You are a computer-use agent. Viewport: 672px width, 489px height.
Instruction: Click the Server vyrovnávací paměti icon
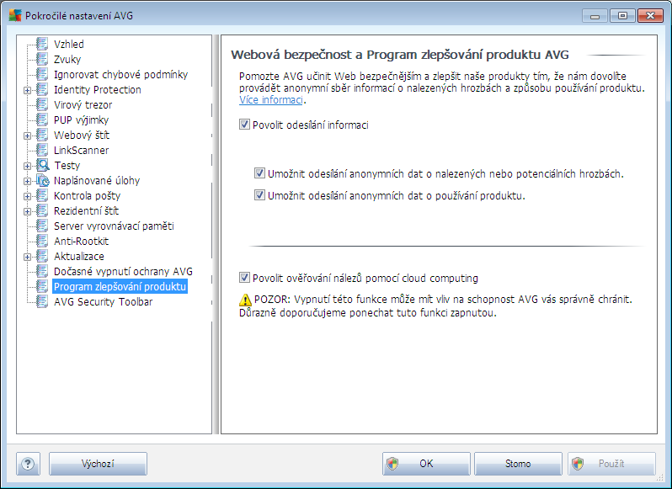pos(42,226)
